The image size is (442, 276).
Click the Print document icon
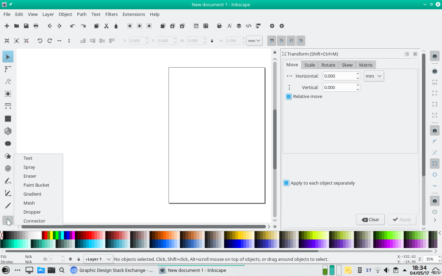click(x=36, y=26)
